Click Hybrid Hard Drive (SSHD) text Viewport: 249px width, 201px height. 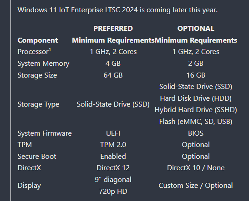click(196, 110)
